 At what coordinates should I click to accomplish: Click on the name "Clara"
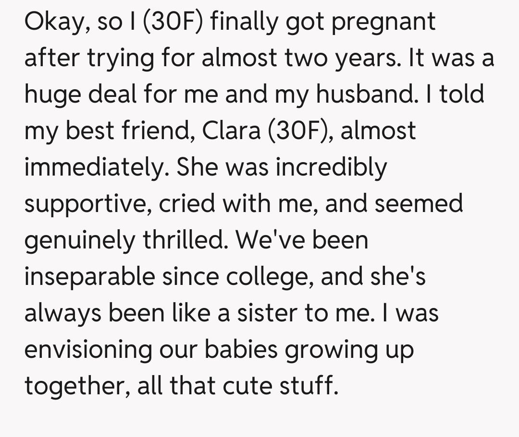tap(235, 131)
